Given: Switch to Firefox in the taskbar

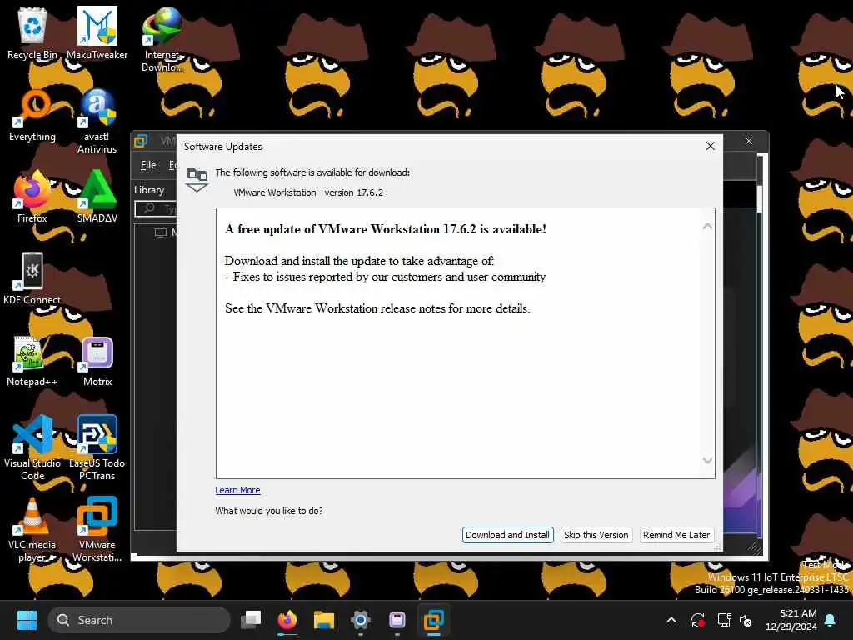Looking at the screenshot, I should pyautogui.click(x=287, y=620).
